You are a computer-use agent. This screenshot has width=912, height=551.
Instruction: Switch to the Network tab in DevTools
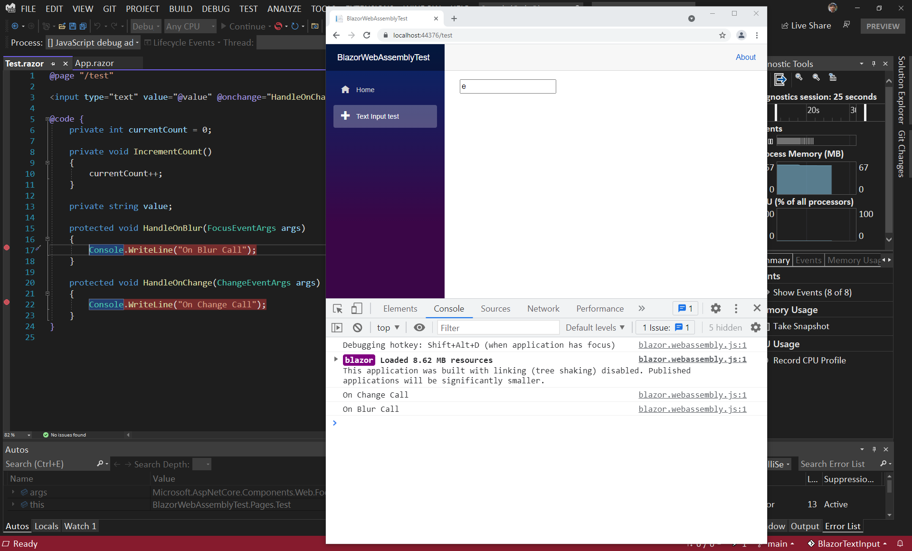click(543, 308)
